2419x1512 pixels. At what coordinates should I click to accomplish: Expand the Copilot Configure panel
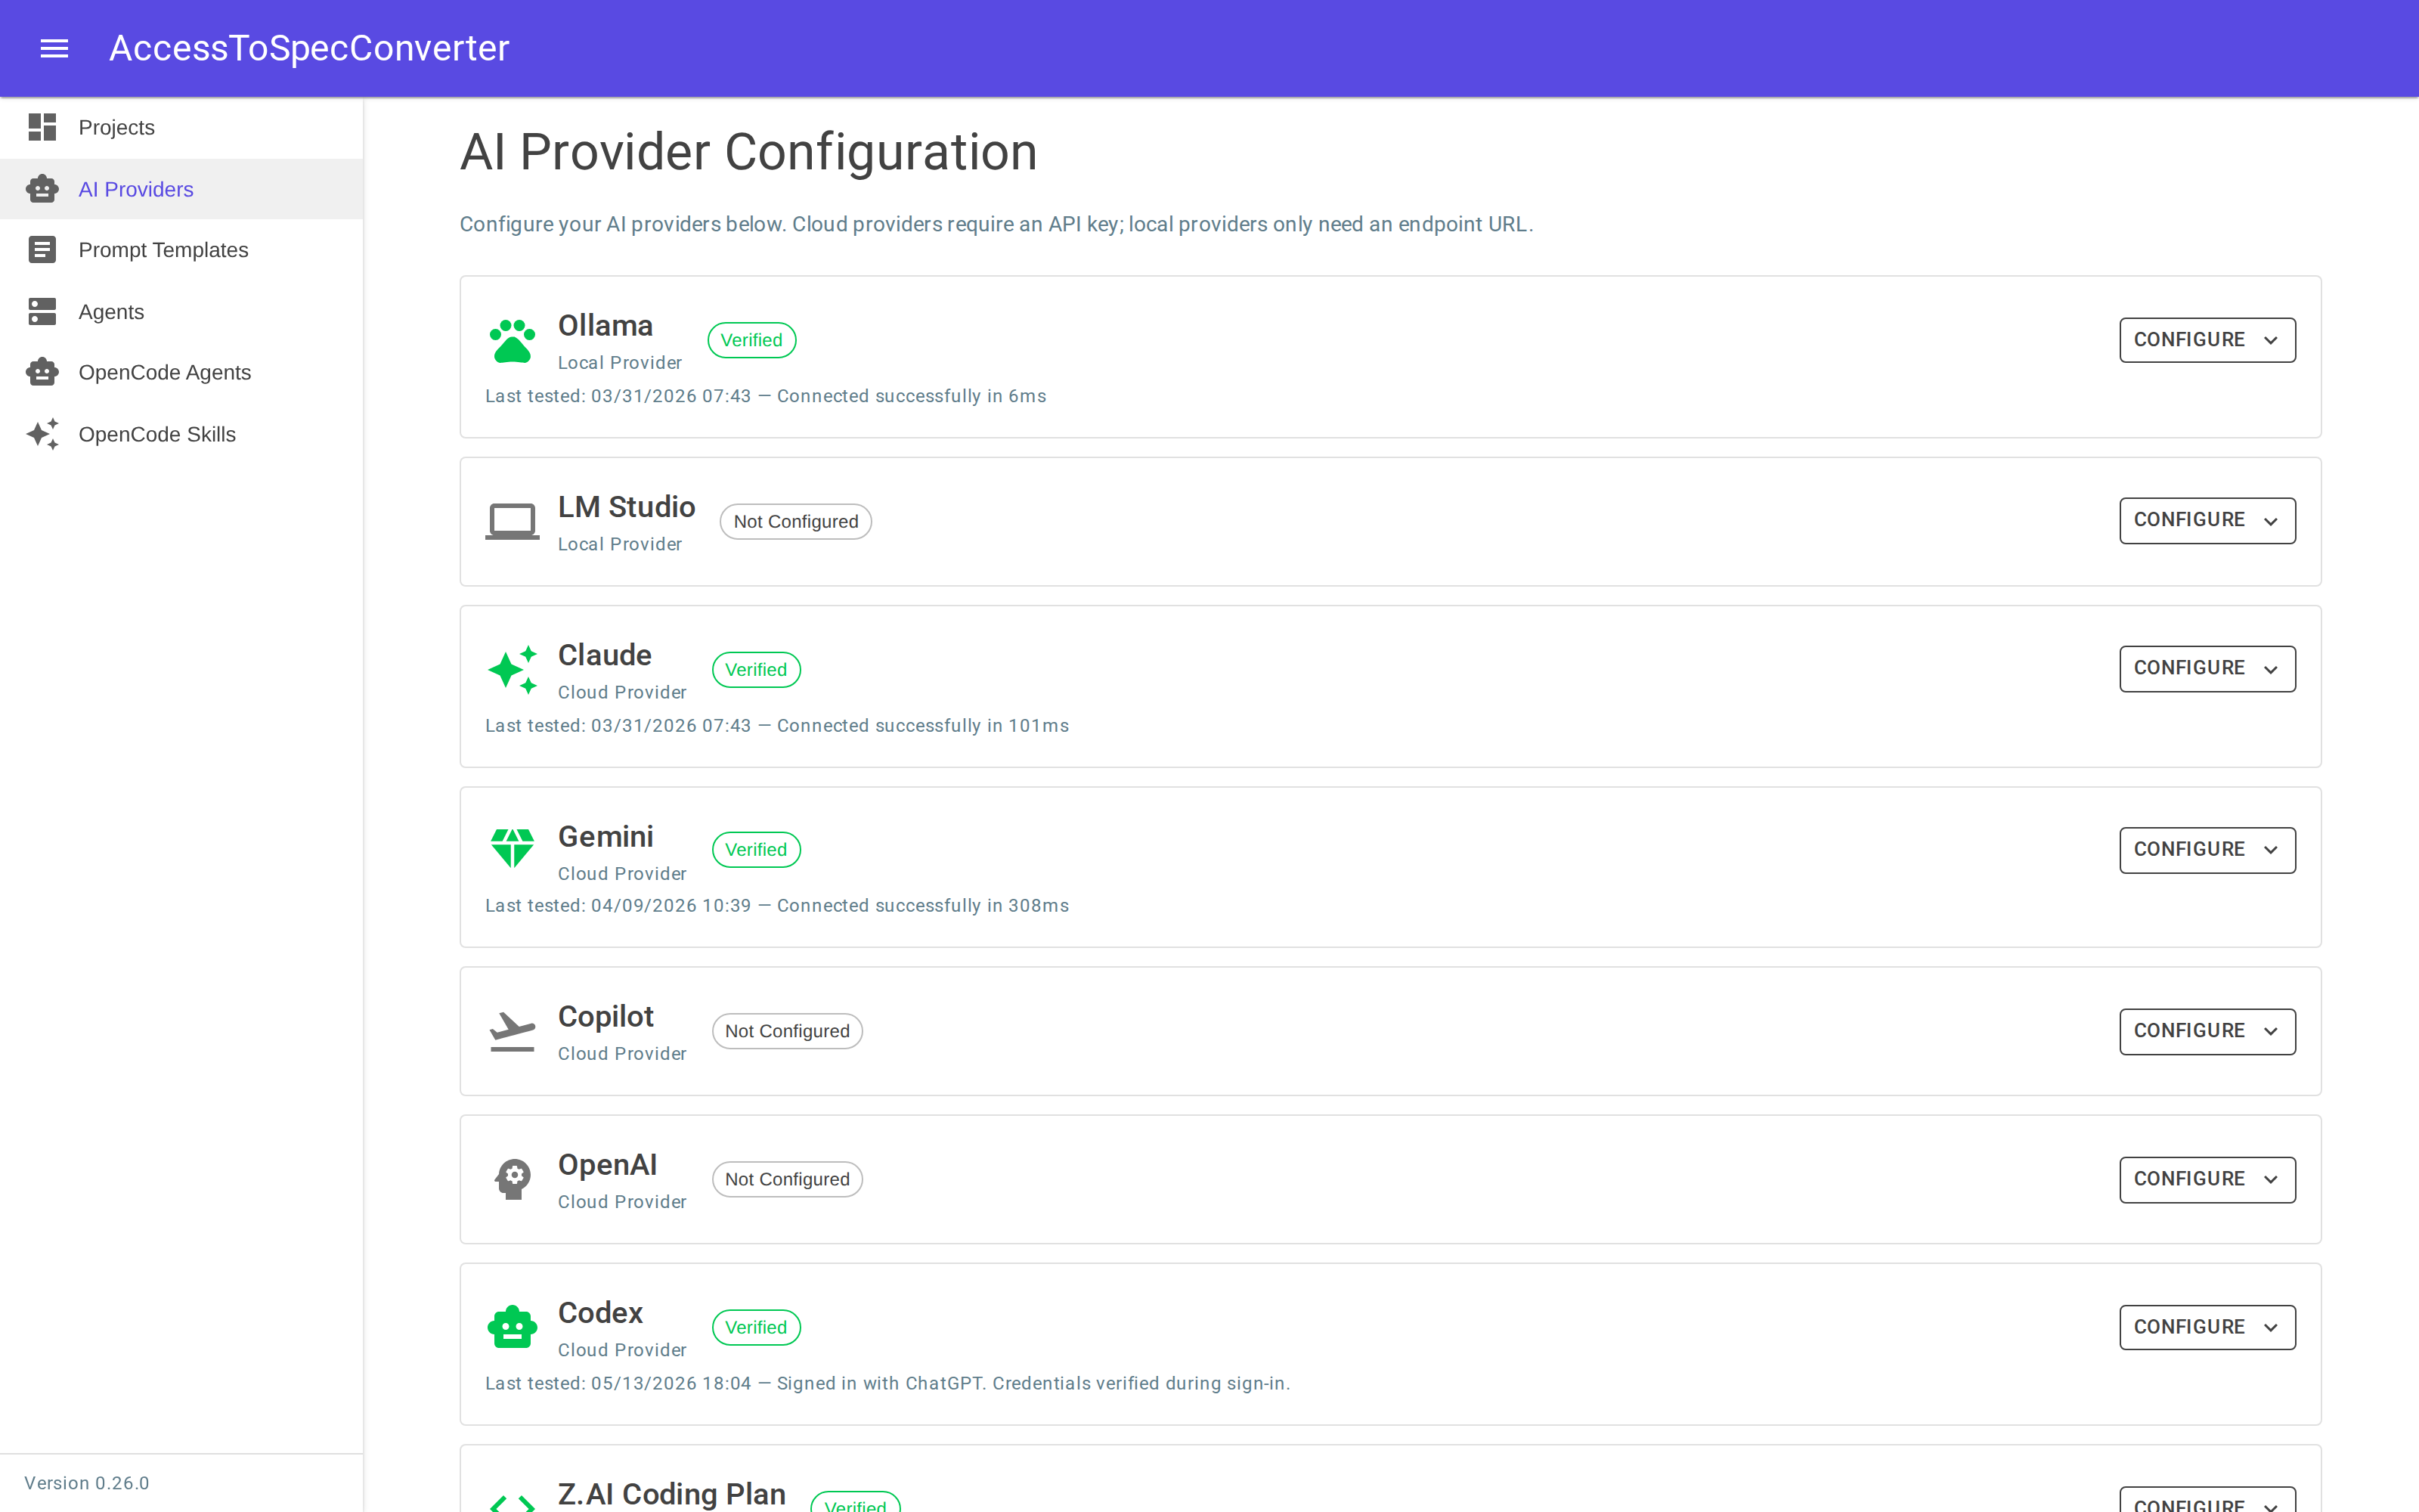pyautogui.click(x=2206, y=1031)
